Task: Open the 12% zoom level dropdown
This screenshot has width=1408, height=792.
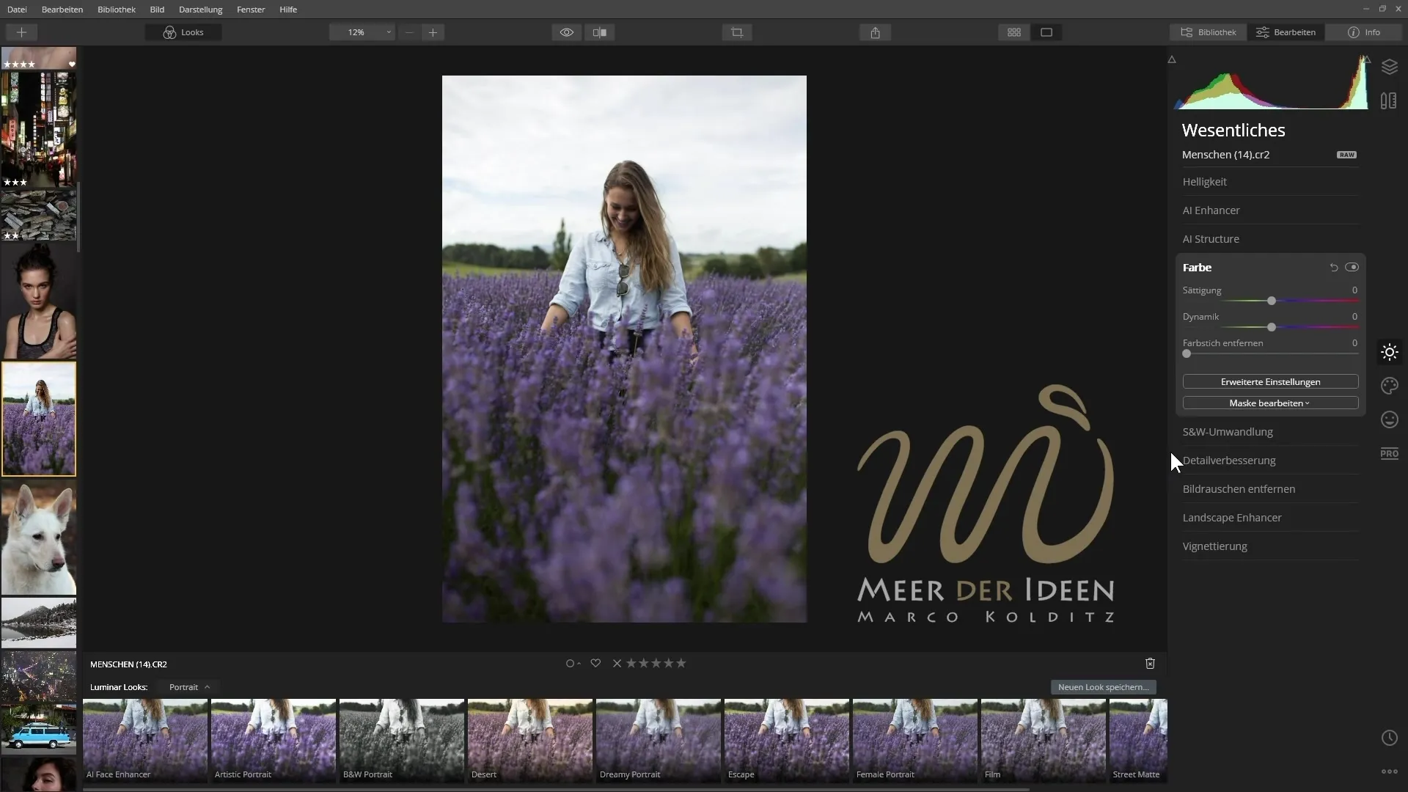Action: [x=362, y=32]
